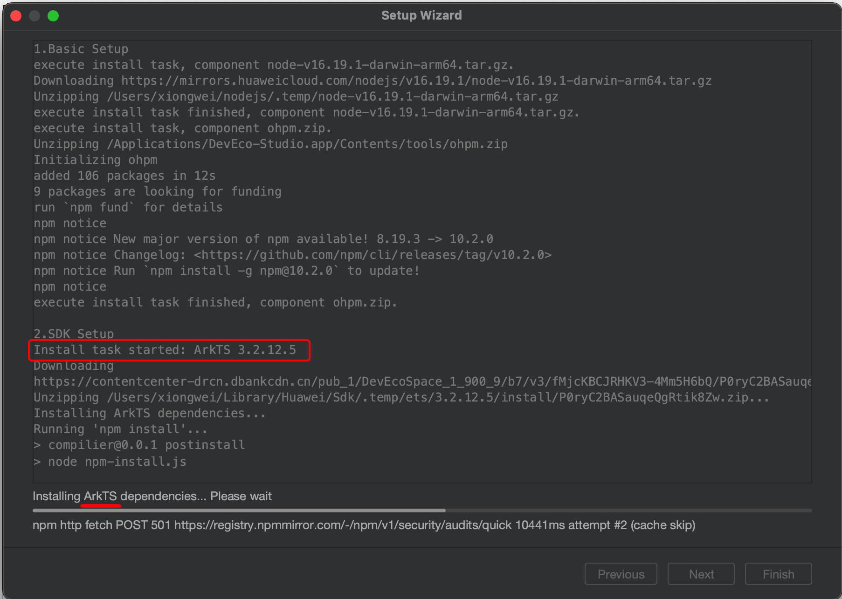Click the 'Initializing ohpm' log line
Image resolution: width=842 pixels, height=599 pixels.
tap(96, 160)
